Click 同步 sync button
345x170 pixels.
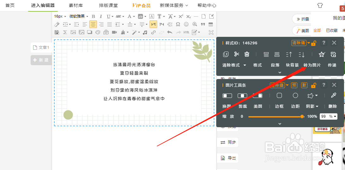pos(228,142)
